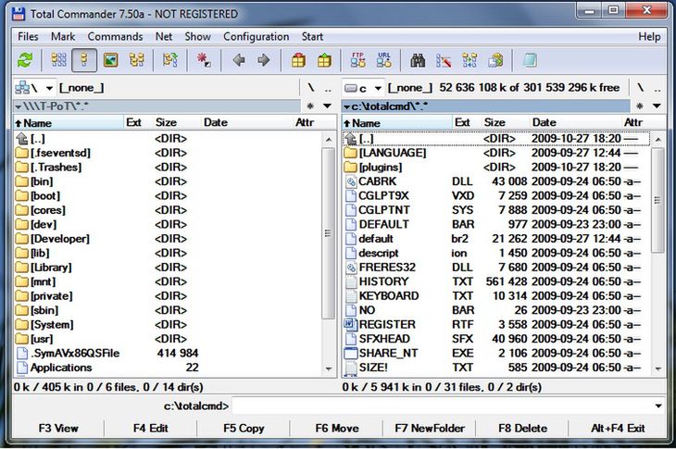Open the command line history dropdown

[658, 405]
